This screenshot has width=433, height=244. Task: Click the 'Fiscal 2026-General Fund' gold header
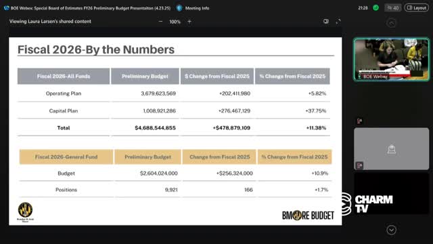[x=66, y=157]
